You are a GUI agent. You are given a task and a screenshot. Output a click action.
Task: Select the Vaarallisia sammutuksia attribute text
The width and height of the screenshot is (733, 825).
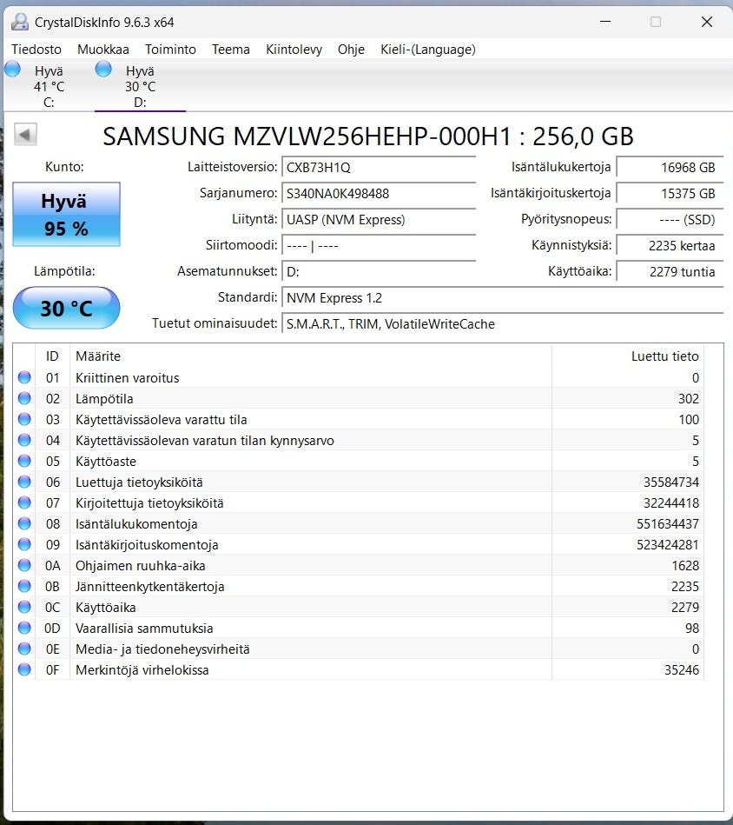(144, 629)
